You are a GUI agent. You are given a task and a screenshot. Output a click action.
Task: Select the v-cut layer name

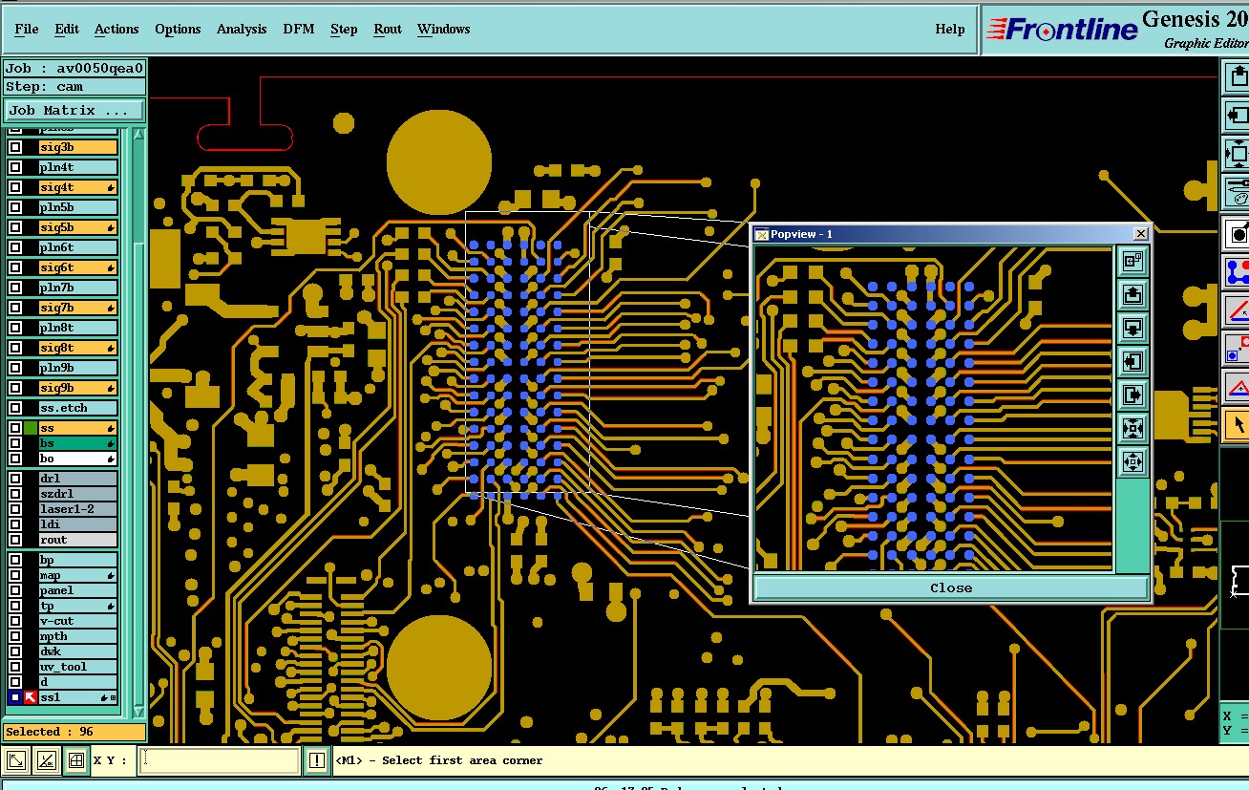pos(77,621)
